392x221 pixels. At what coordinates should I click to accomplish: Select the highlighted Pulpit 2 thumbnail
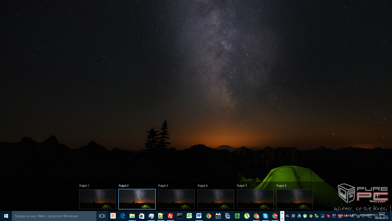click(137, 199)
